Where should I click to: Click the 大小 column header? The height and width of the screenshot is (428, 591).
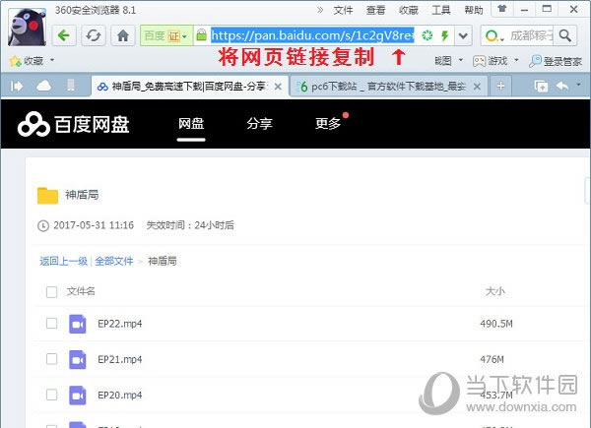click(494, 291)
